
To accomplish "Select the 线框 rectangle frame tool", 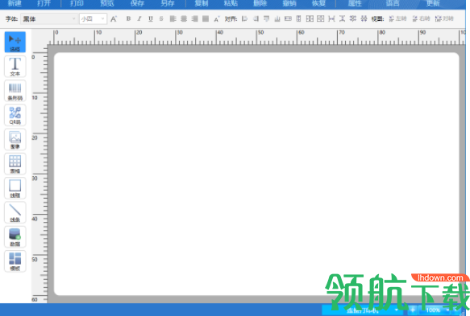I will (15, 188).
